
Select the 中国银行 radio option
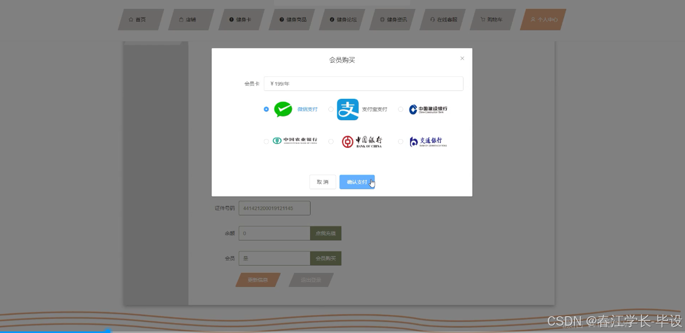(330, 141)
